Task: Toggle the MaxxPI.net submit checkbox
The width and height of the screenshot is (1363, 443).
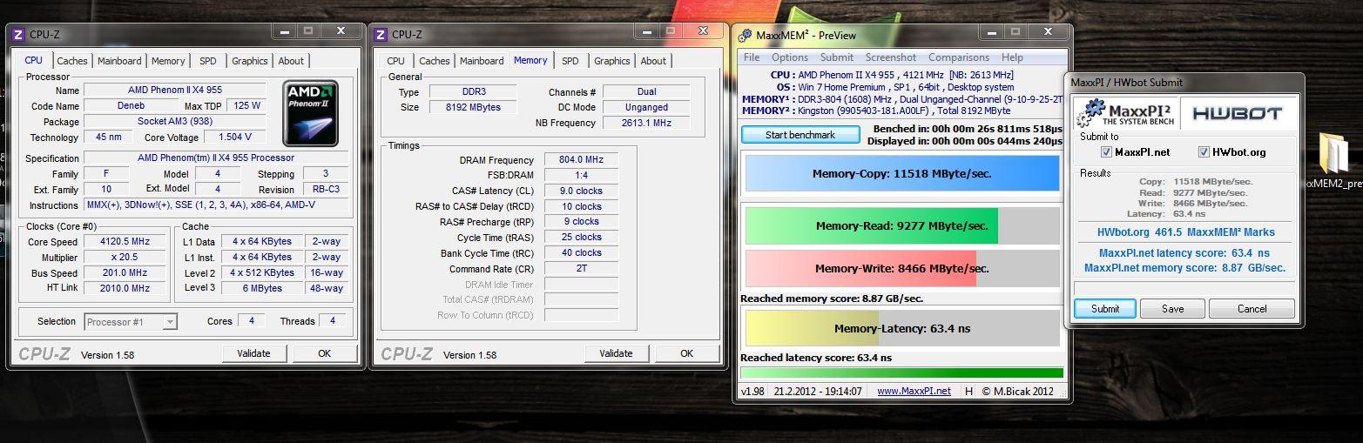Action: (x=1106, y=152)
